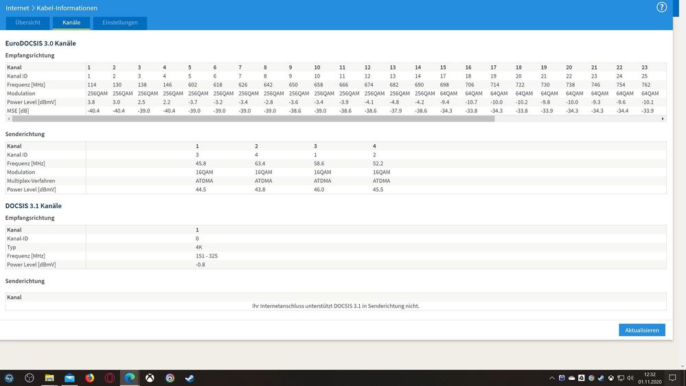Click the power level value -4.8

(394, 102)
